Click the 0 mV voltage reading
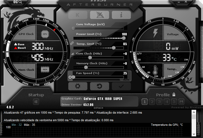Screen dimensions: 203x138 pyautogui.click(x=172, y=46)
